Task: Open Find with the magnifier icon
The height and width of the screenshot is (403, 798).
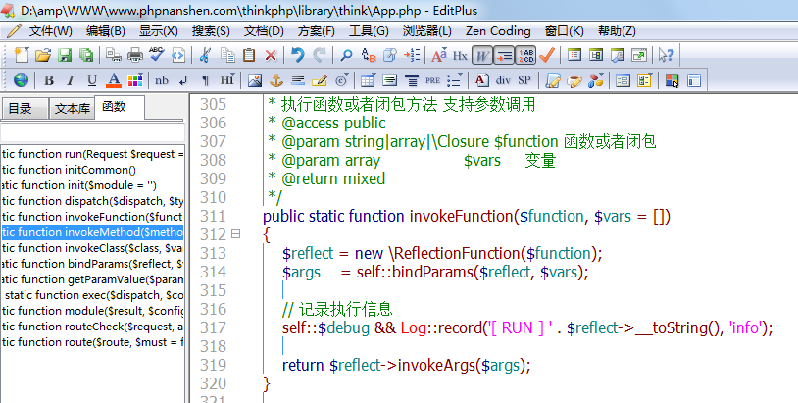Action: click(x=346, y=55)
